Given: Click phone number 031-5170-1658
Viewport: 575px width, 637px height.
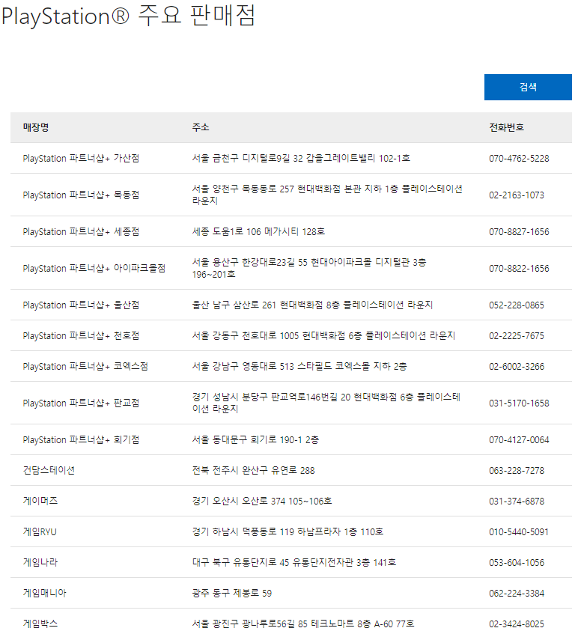Looking at the screenshot, I should point(519,403).
